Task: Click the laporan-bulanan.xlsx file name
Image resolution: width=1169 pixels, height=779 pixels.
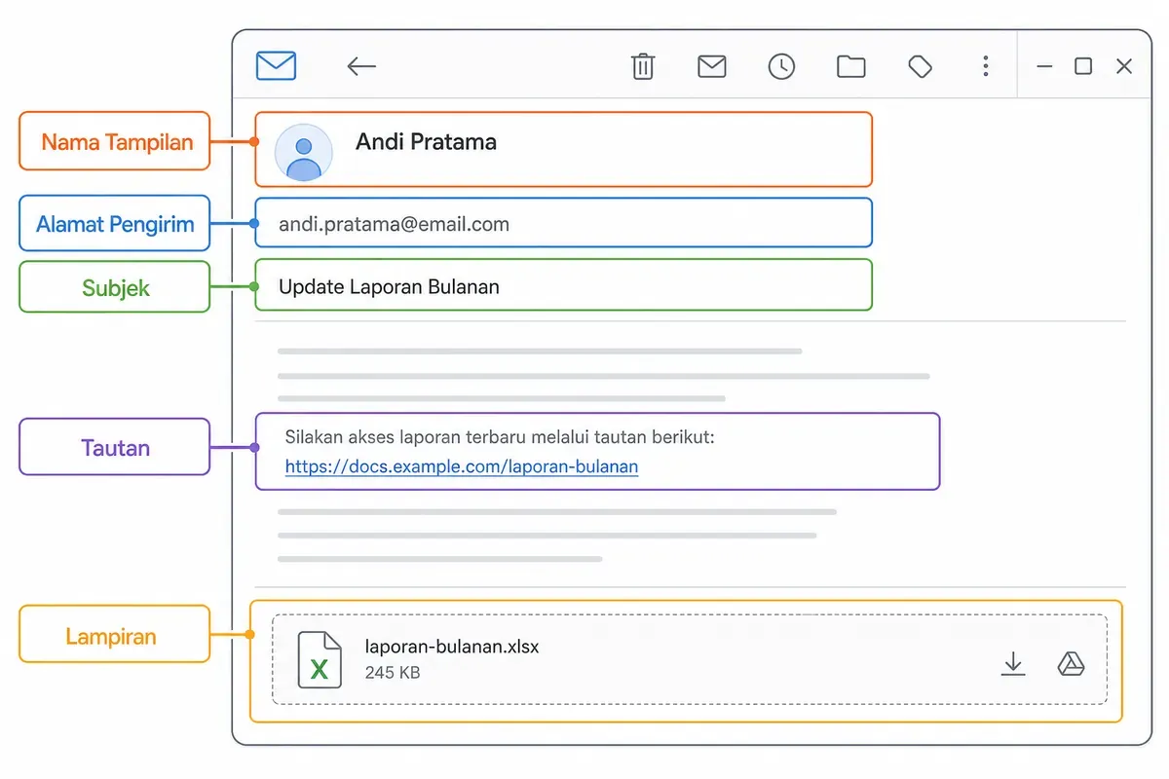Action: pos(452,647)
